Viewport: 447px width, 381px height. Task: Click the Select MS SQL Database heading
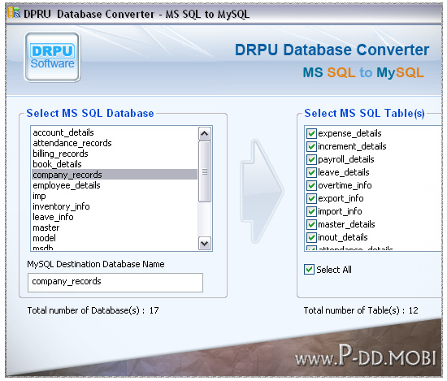90,114
